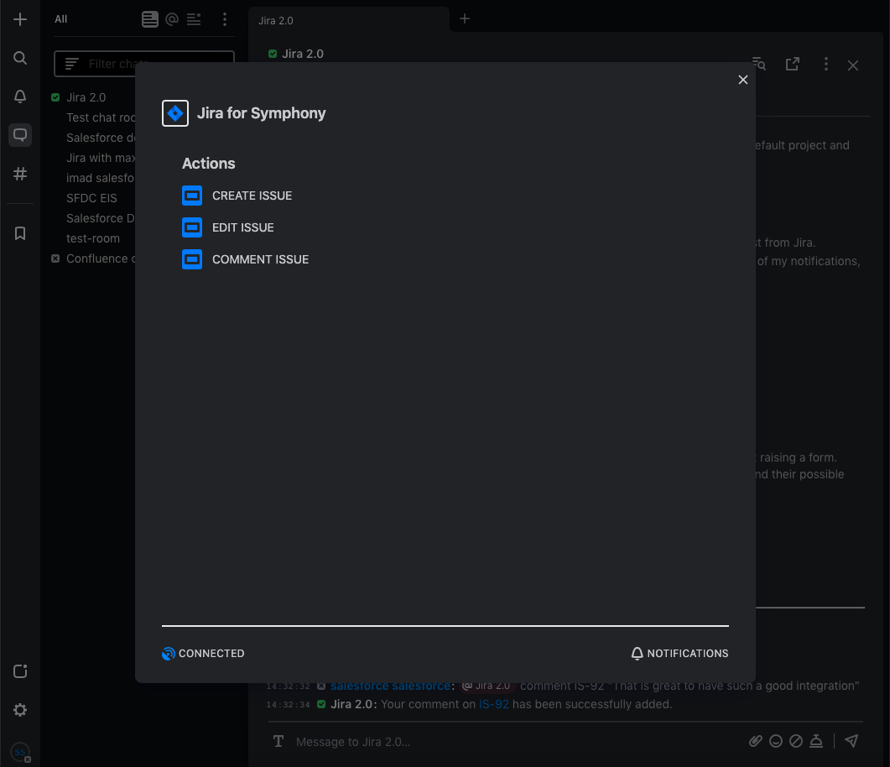
Task: Open NOTIFICATIONS in the dialog footer
Action: coord(679,654)
